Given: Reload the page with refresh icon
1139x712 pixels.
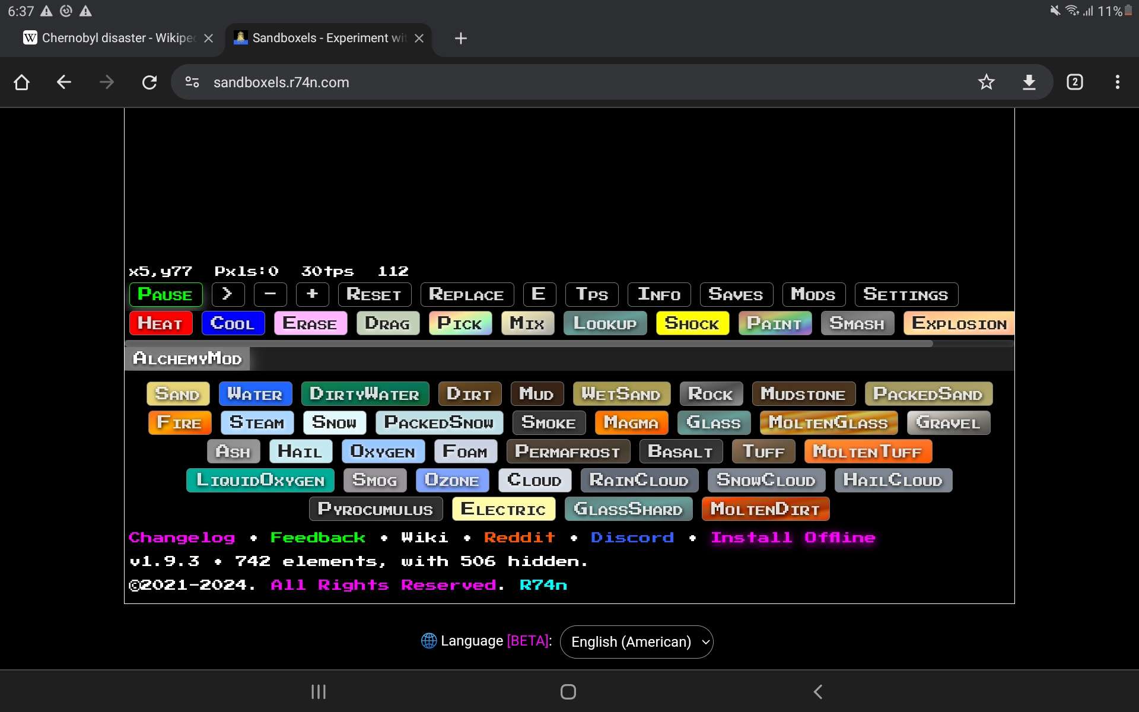Looking at the screenshot, I should 149,82.
